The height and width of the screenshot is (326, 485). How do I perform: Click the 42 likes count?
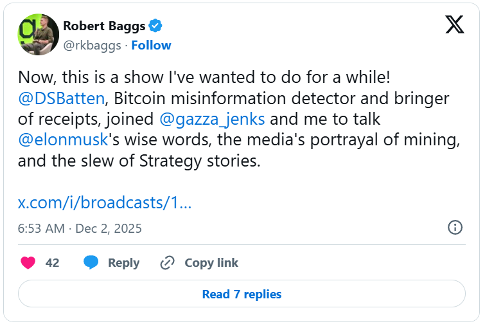[x=52, y=262]
